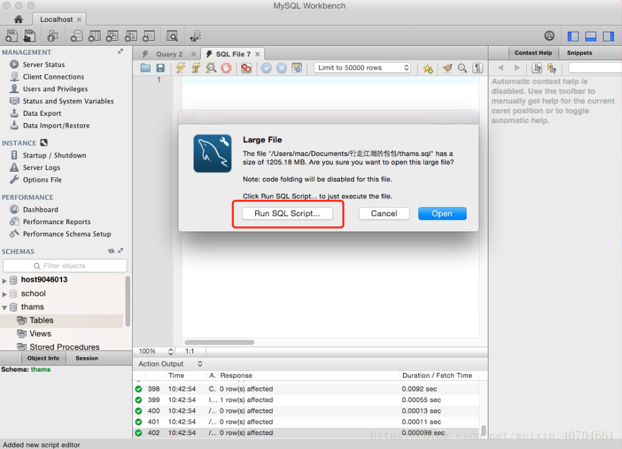Click the home screen icon
The height and width of the screenshot is (449, 622).
tap(19, 19)
